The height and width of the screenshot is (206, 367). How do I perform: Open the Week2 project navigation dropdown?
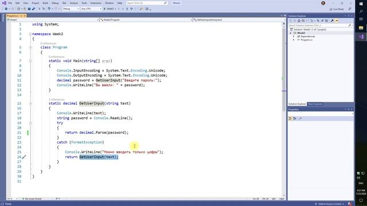[x=53, y=20]
